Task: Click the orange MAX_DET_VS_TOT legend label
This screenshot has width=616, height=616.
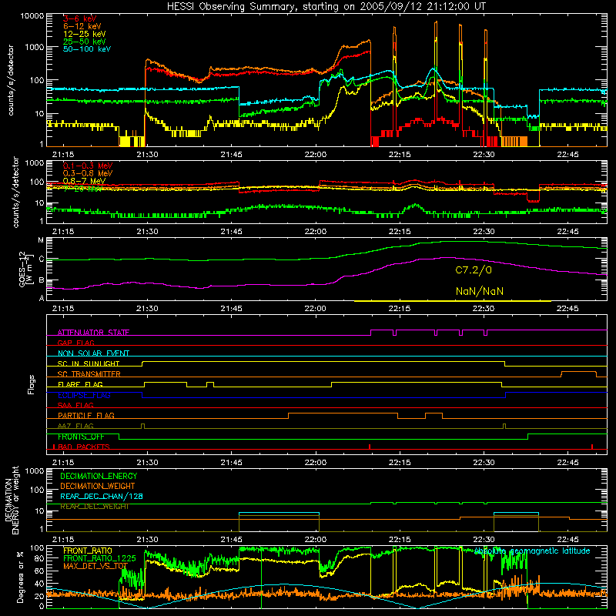Action: 95,566
